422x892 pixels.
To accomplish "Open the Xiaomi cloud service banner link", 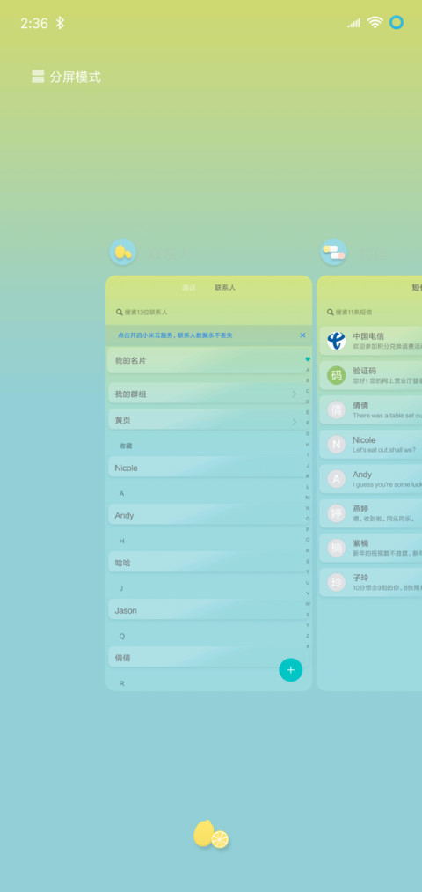I will [175, 335].
